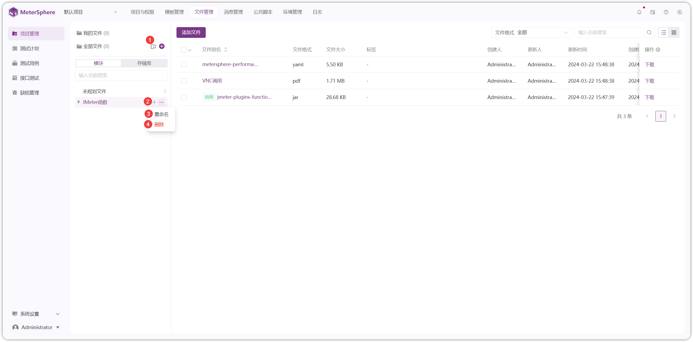Viewport: 693px width, 342px height.
Task: Switch to grid card view icon
Action: point(674,32)
